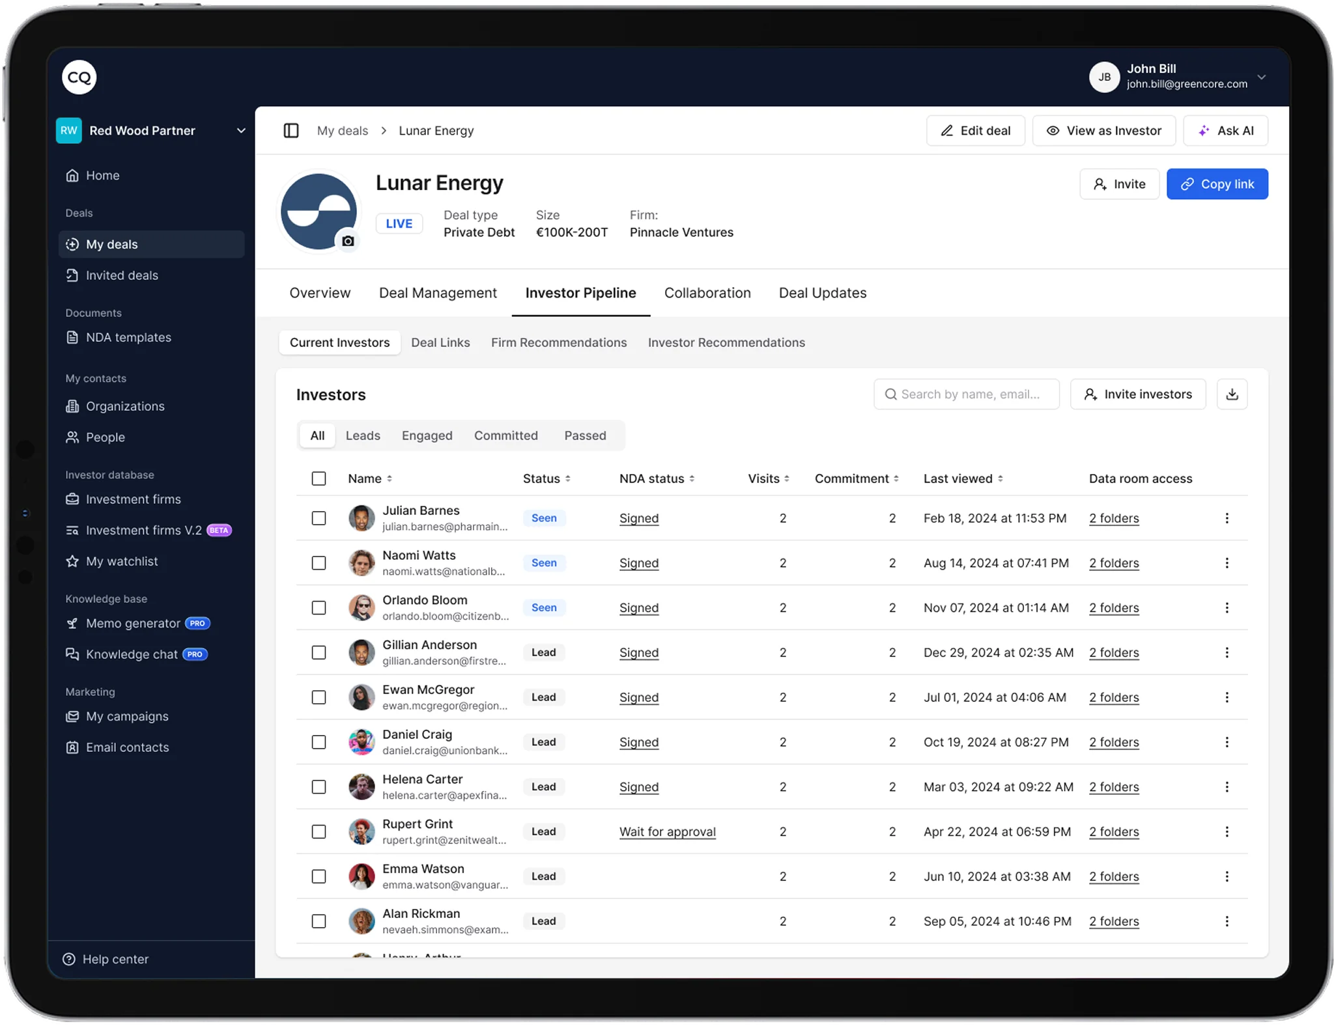
Task: Select Naomi Watts row checkbox
Action: click(x=319, y=563)
